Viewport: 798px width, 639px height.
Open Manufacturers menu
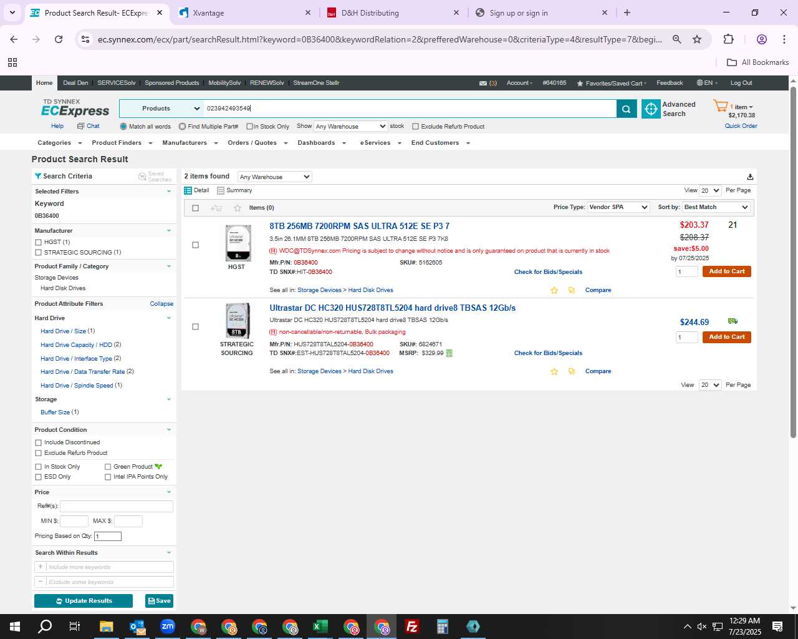click(x=190, y=143)
